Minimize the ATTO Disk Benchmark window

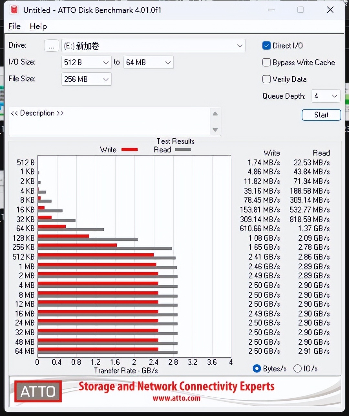click(271, 10)
